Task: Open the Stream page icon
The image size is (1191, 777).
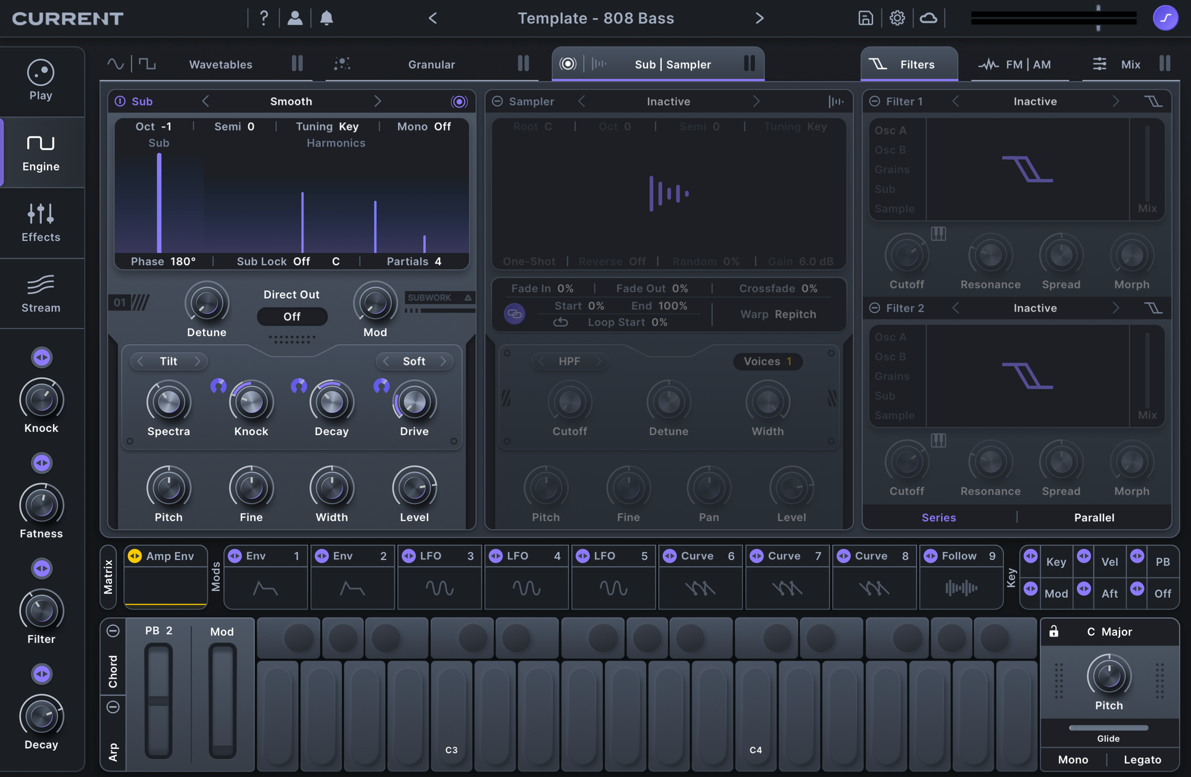Action: point(40,285)
